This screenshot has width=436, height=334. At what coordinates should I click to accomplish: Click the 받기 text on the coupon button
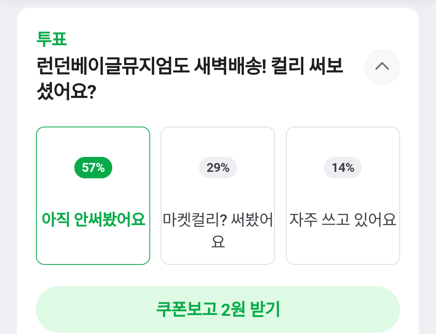pos(265,310)
